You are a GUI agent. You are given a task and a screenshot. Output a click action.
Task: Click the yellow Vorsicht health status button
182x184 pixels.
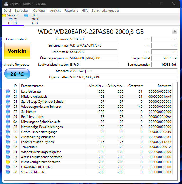17,51
